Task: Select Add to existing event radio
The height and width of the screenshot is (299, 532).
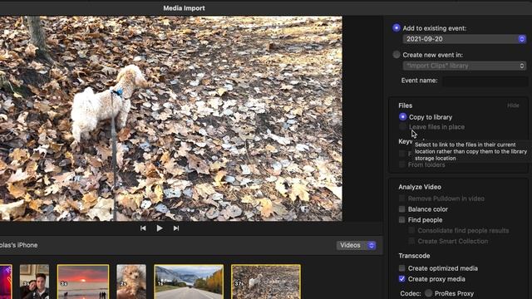Action: [x=397, y=28]
